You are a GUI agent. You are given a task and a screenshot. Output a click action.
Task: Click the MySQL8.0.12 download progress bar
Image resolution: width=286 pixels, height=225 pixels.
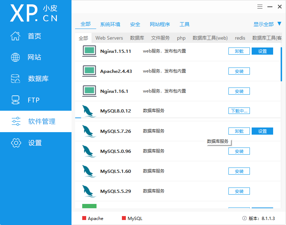coord(178,118)
